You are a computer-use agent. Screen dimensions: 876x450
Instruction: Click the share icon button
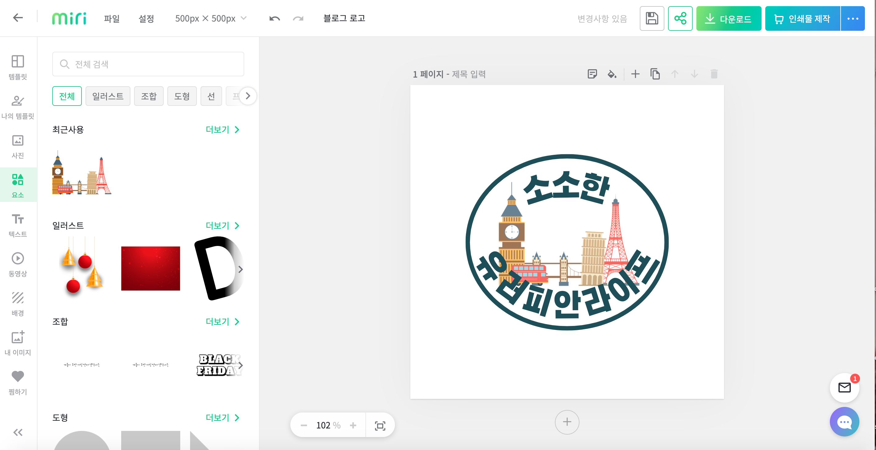680,18
